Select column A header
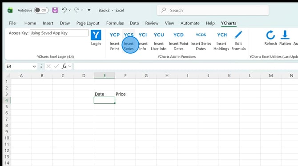 coord(21,75)
